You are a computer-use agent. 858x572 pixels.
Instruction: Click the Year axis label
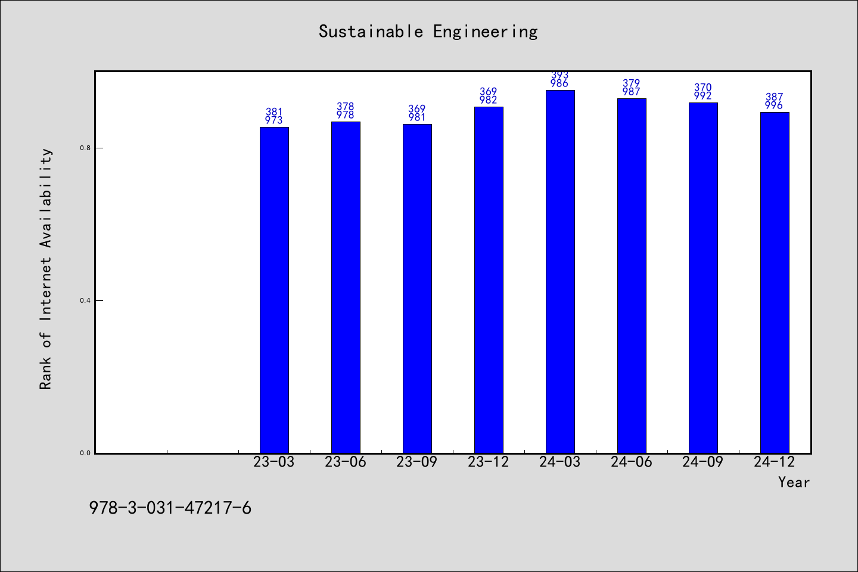pos(794,482)
